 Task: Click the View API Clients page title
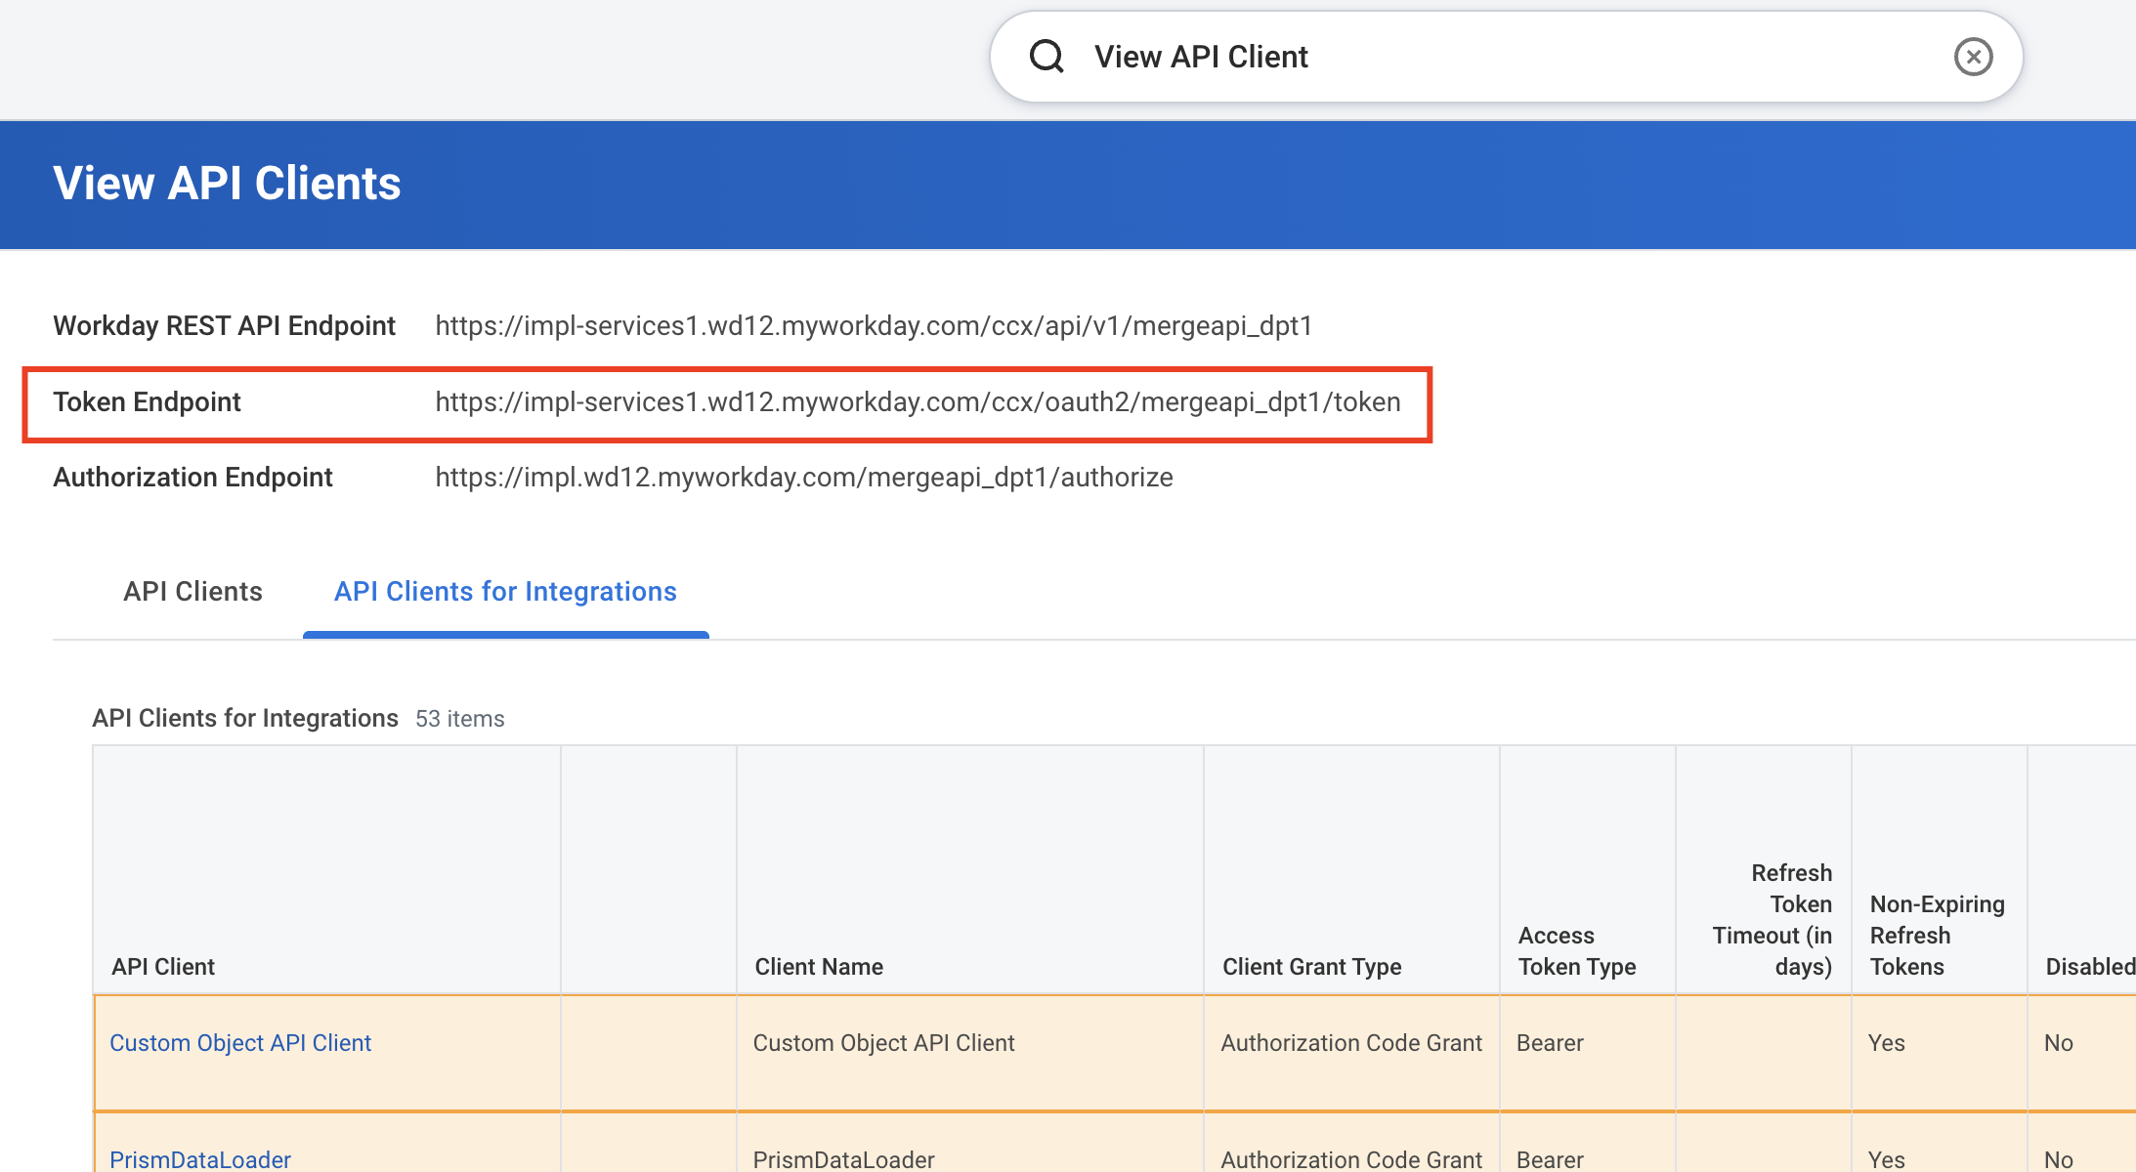pyautogui.click(x=227, y=184)
